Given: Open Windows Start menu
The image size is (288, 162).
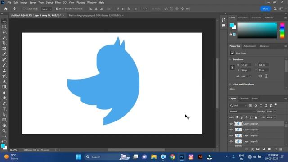Looking at the screenshot, I should [x=79, y=157].
